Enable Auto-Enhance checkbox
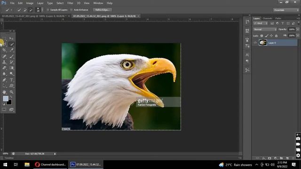Screen dimensions: 301x169 [x=71, y=10]
